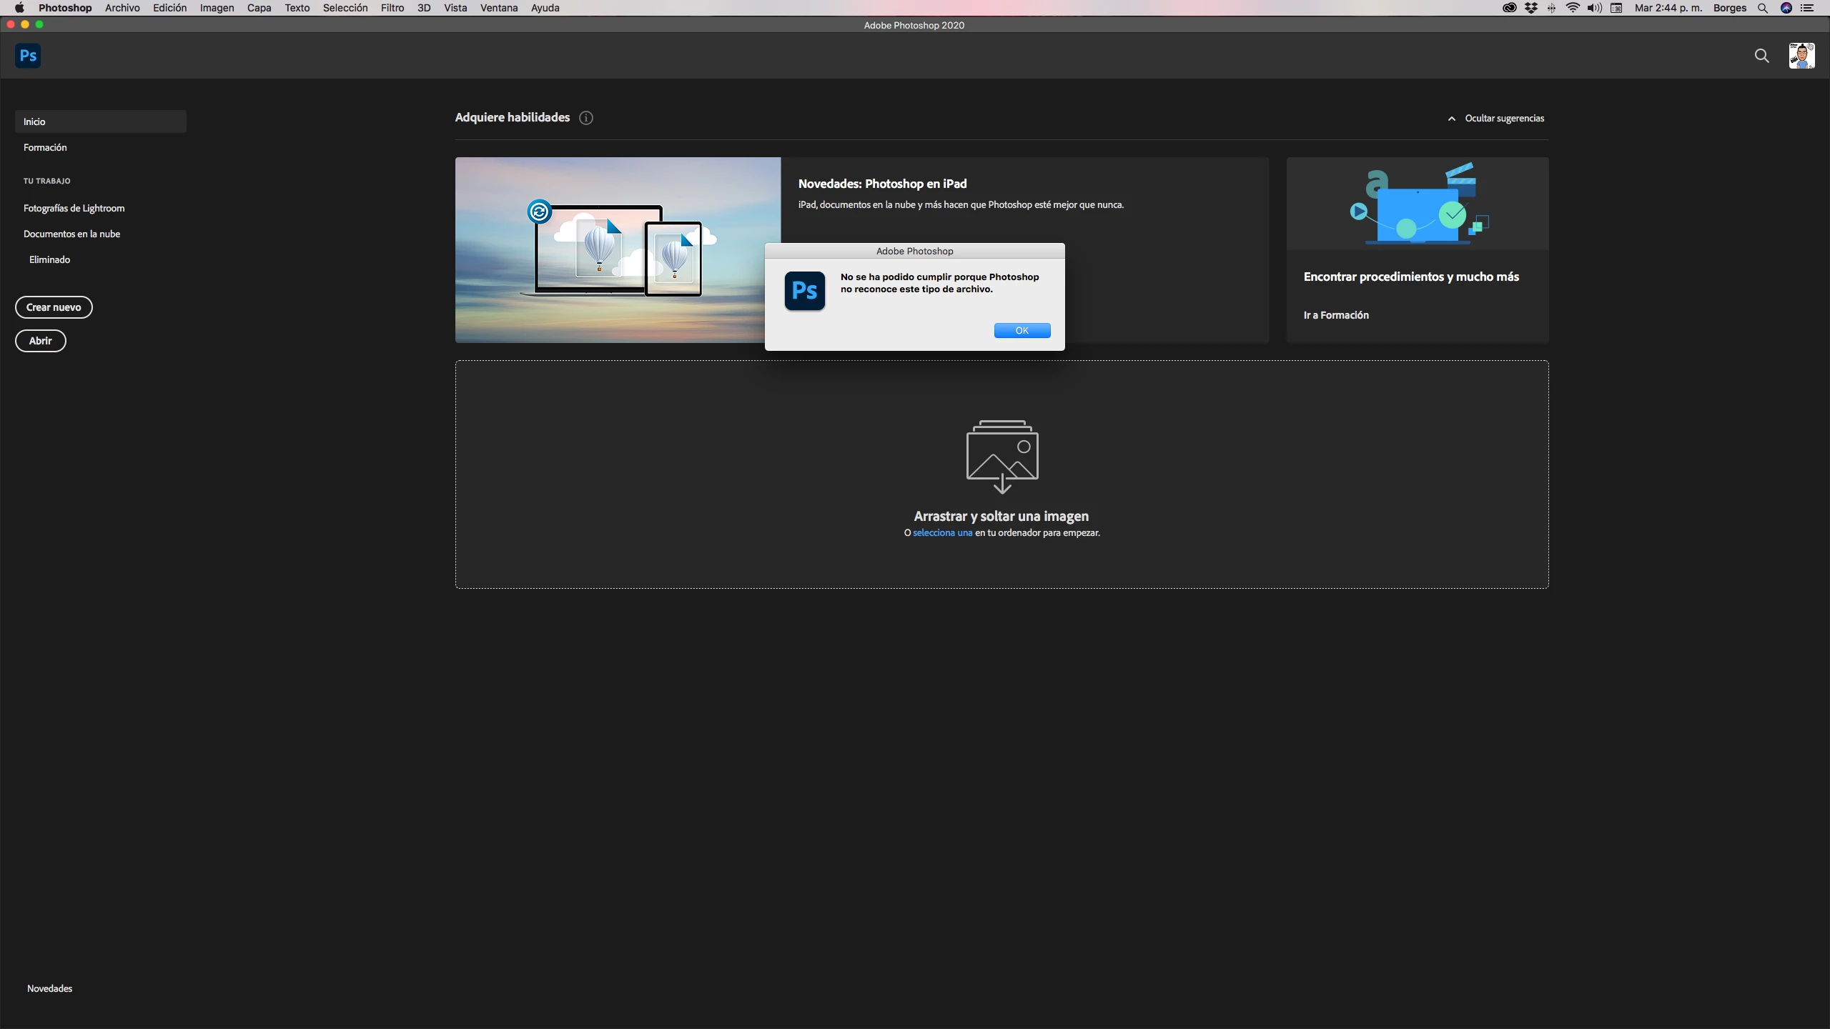
Task: Click the drag-and-drop image icon
Action: [1002, 457]
